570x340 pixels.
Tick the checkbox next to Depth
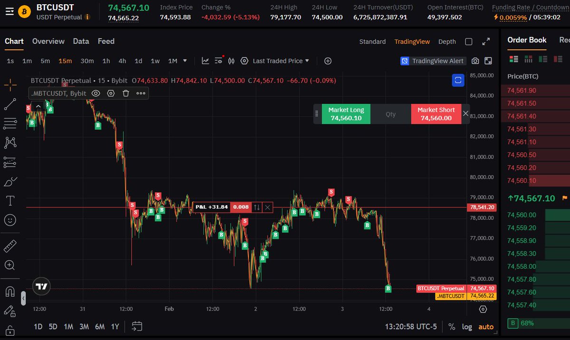[x=468, y=42]
